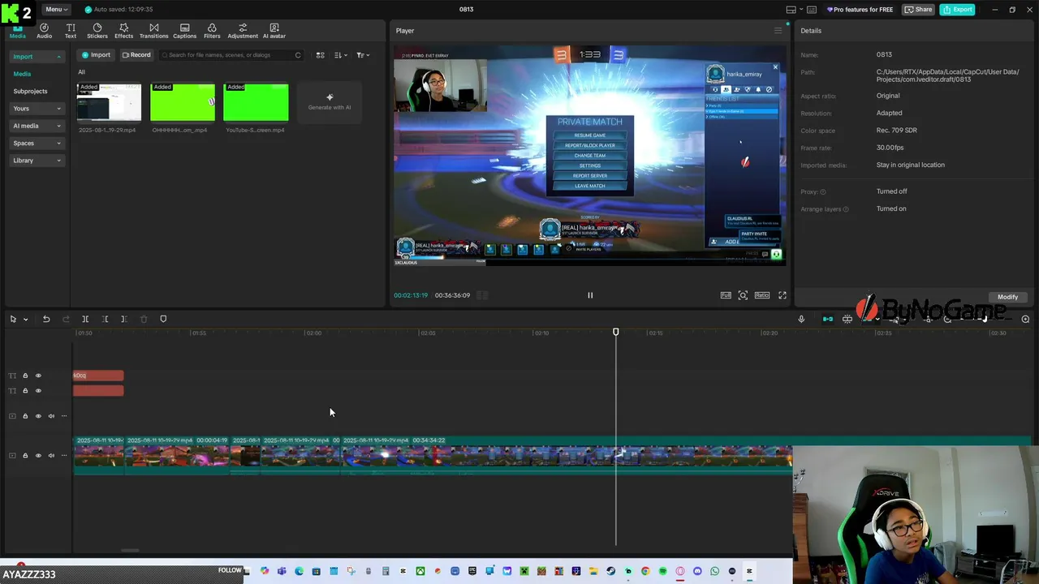1039x584 pixels.
Task: Toggle timeline auto snapping
Action: 847,320
